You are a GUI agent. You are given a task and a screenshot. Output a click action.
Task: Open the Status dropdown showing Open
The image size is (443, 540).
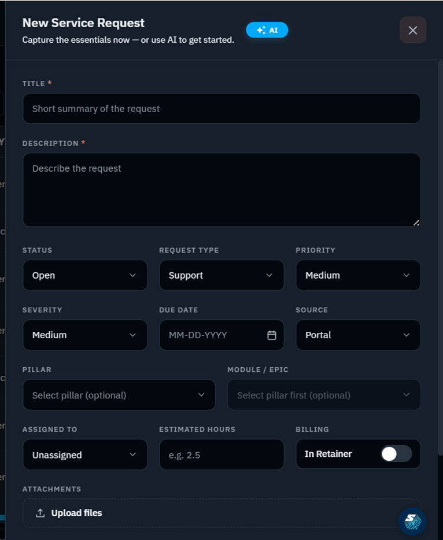85,275
